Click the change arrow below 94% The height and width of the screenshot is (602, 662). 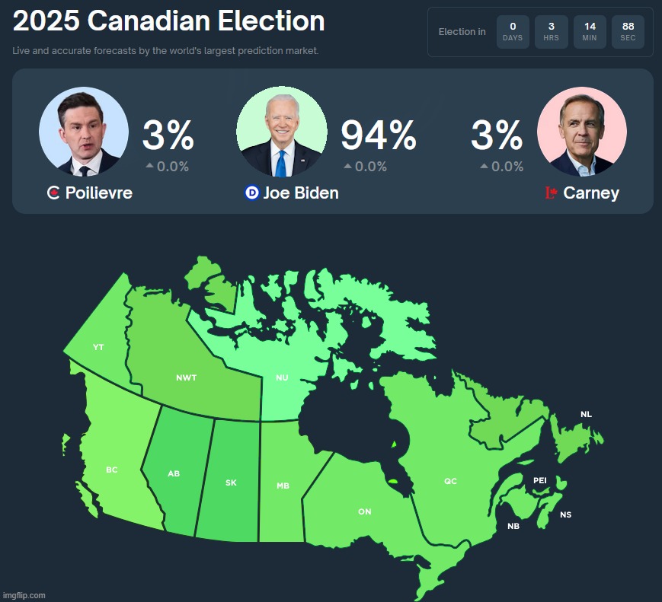point(347,166)
